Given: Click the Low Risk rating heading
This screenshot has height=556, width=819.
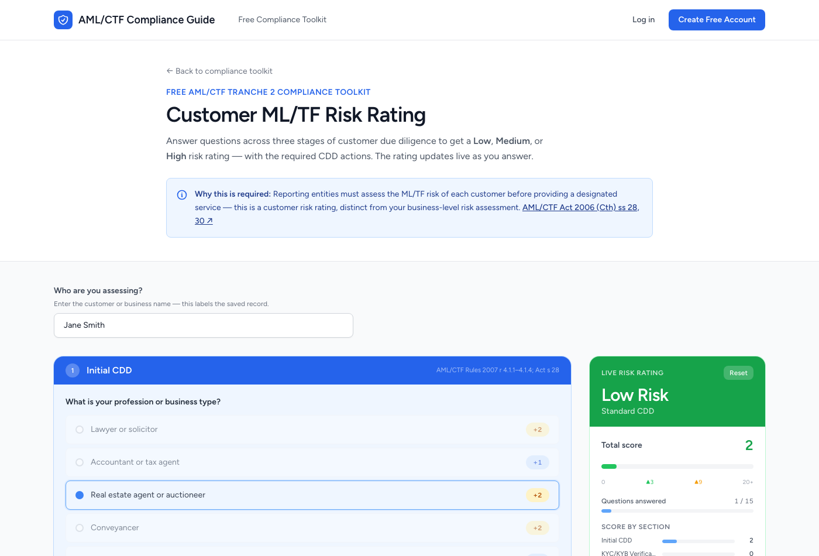Looking at the screenshot, I should pos(635,395).
